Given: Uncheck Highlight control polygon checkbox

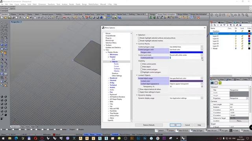Looking at the screenshot, I should (141, 72).
